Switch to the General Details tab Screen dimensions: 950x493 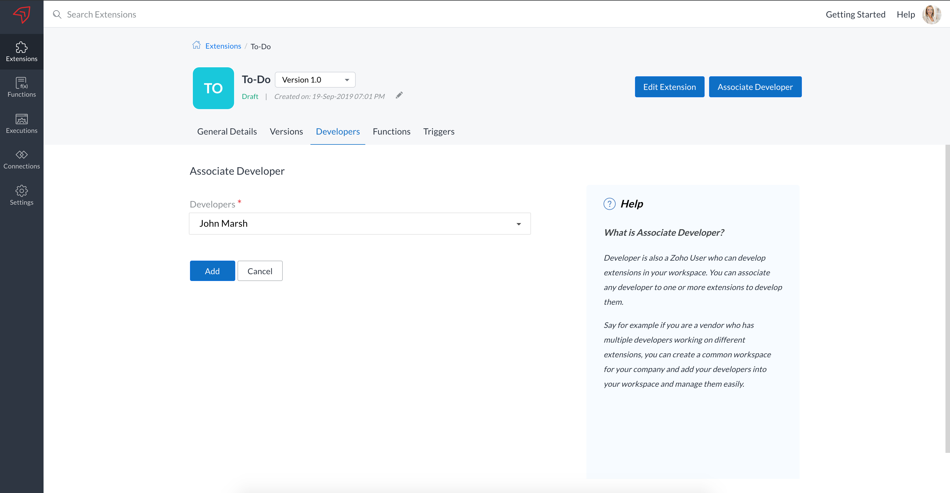point(227,132)
